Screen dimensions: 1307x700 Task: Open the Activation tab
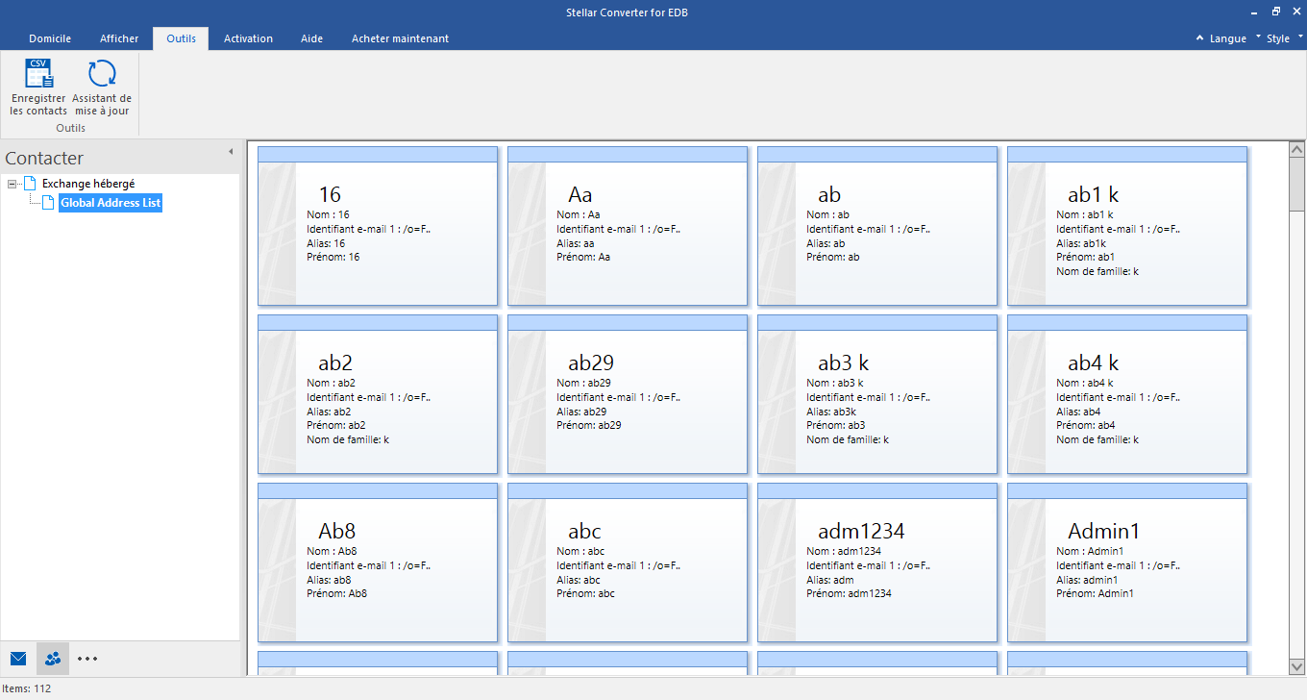pyautogui.click(x=248, y=38)
